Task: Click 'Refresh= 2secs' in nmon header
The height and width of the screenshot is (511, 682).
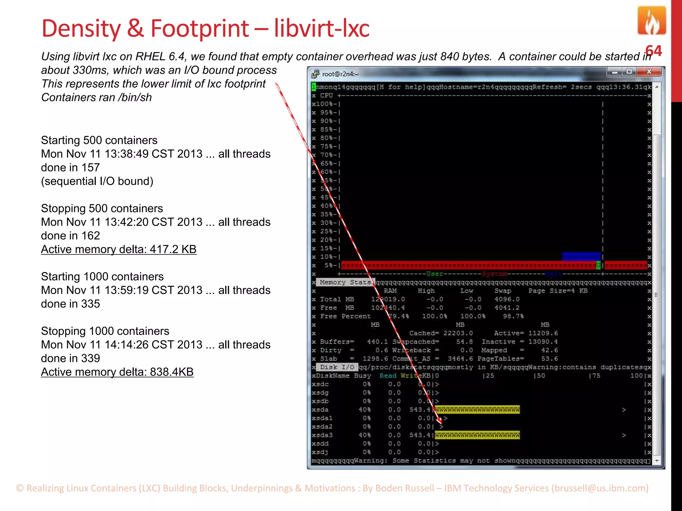Action: (562, 87)
